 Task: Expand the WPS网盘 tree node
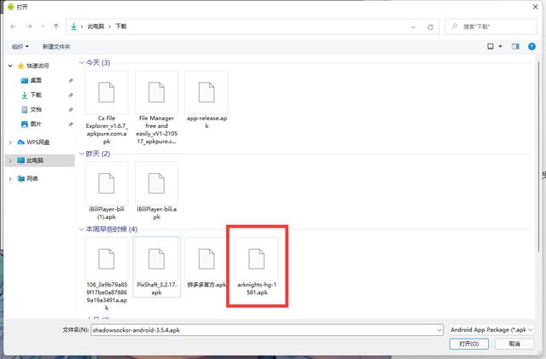[x=10, y=142]
